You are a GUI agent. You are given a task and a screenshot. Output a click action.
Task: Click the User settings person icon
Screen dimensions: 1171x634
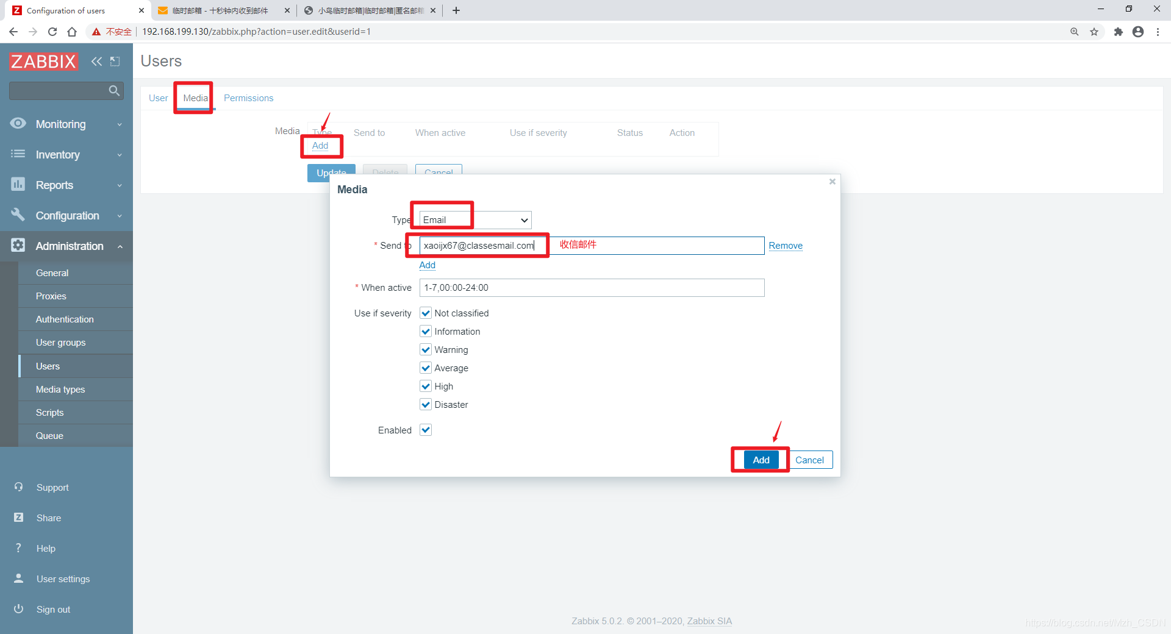pyautogui.click(x=18, y=579)
